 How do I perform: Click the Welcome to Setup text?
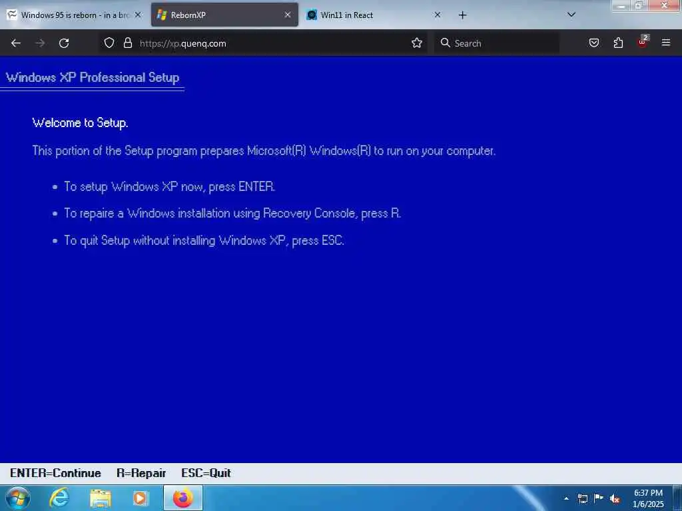click(80, 123)
